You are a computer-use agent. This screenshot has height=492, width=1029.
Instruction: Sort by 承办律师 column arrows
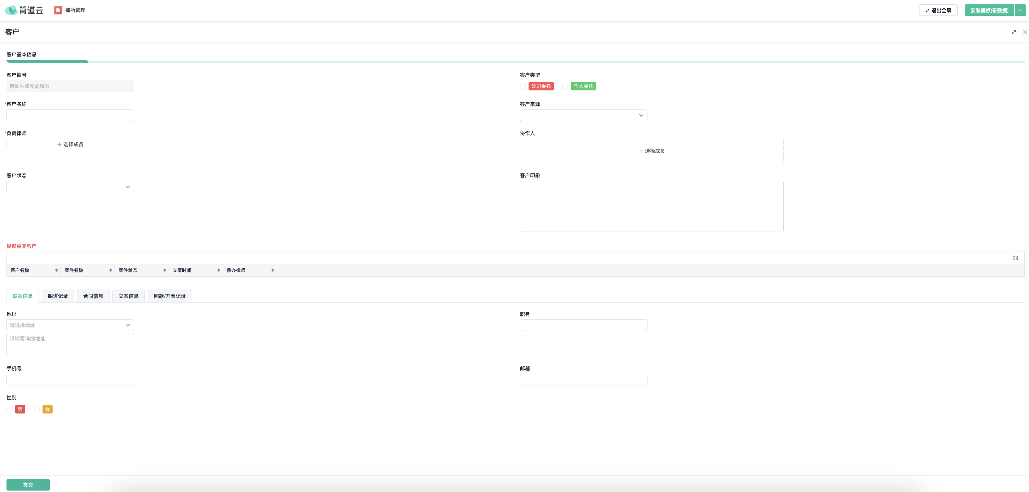(x=272, y=270)
